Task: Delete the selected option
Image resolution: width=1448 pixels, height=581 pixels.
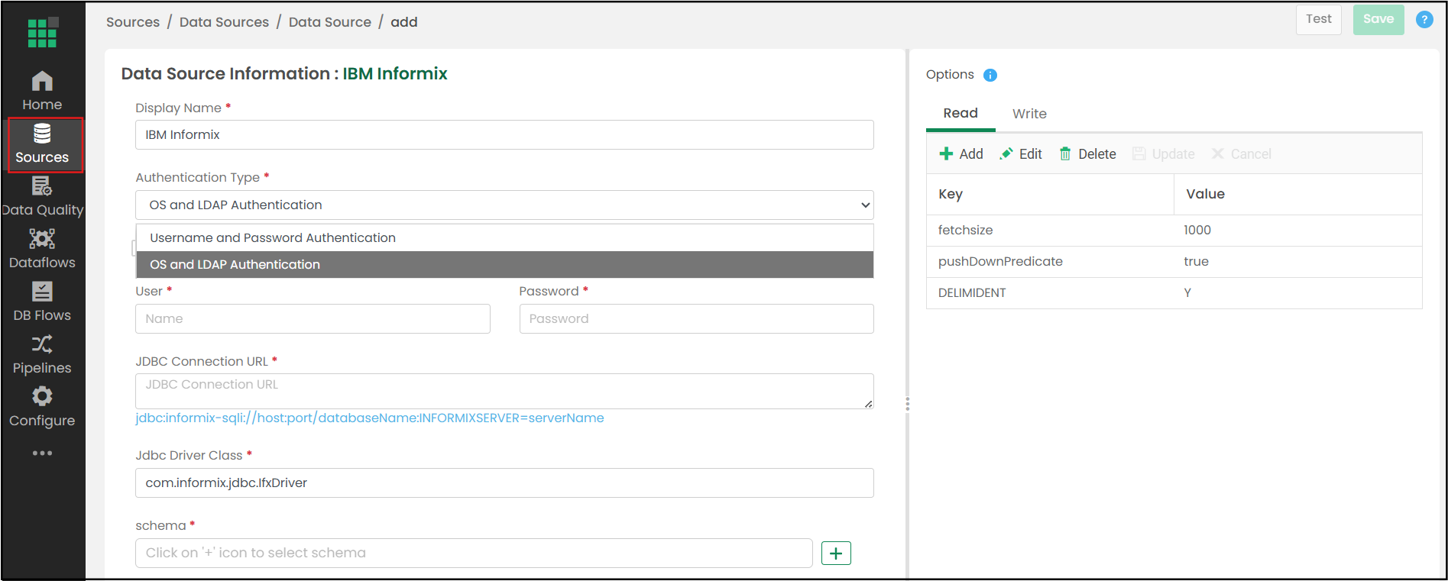Action: pos(1087,154)
